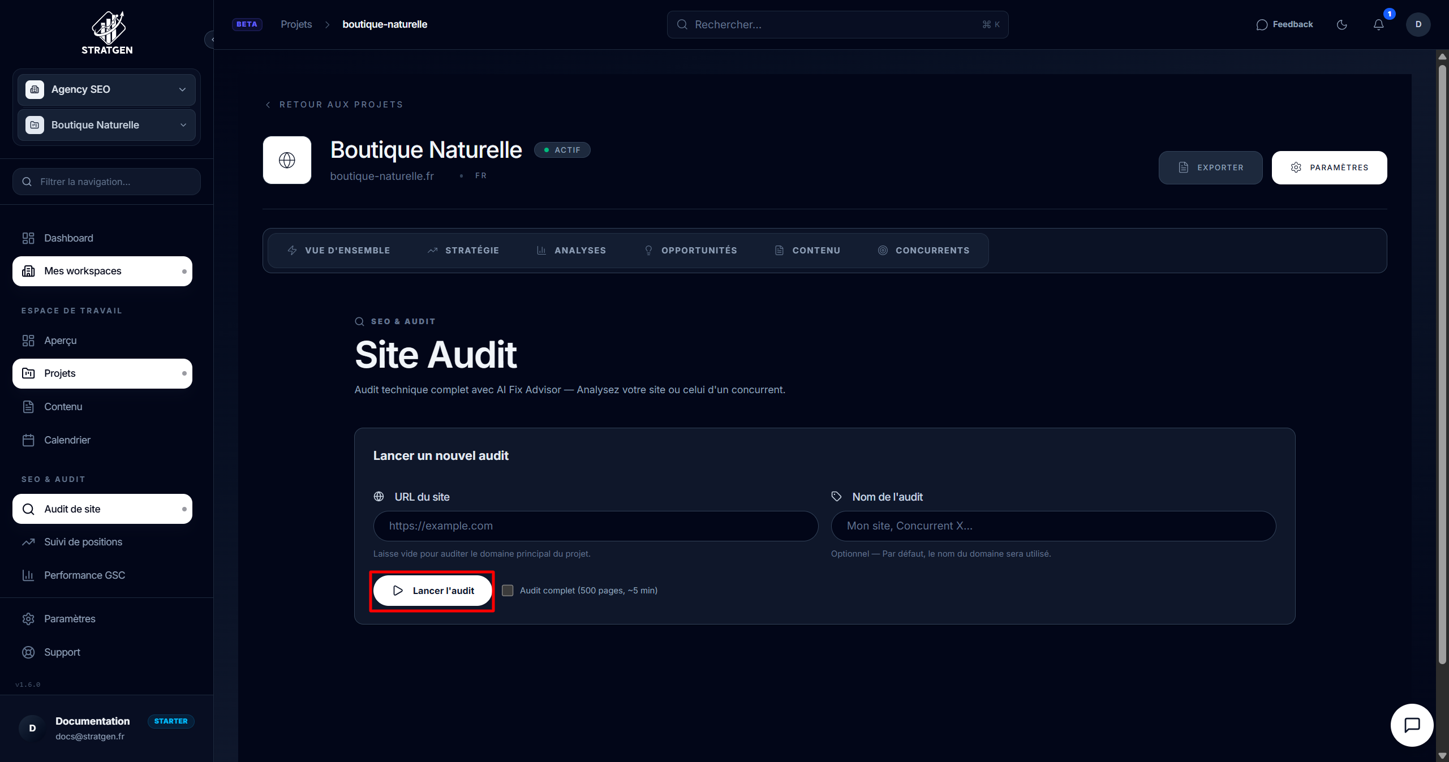Image resolution: width=1449 pixels, height=762 pixels.
Task: Open the Boutique Naturelle project dropdown
Action: pos(182,124)
